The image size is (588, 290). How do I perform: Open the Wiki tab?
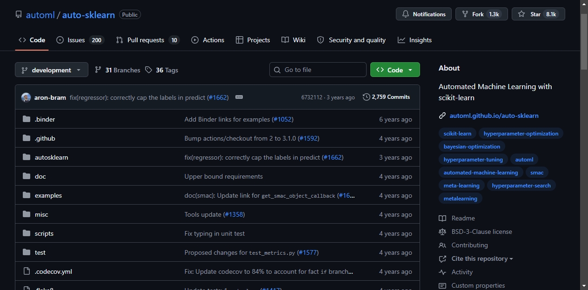tap(294, 40)
